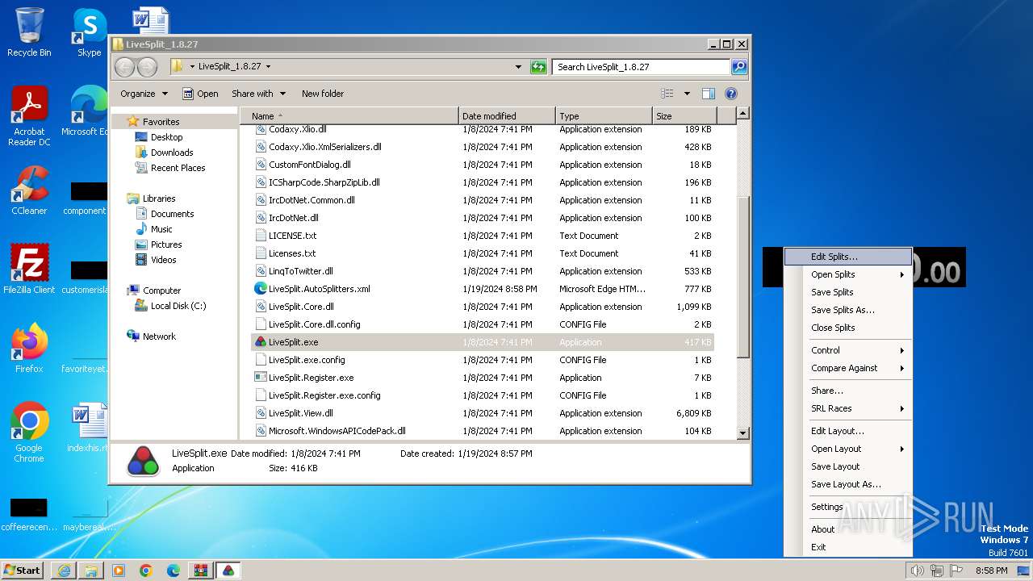Screen dimensions: 1033x581
Task: Open Firefox desktop shortcut
Action: click(29, 348)
